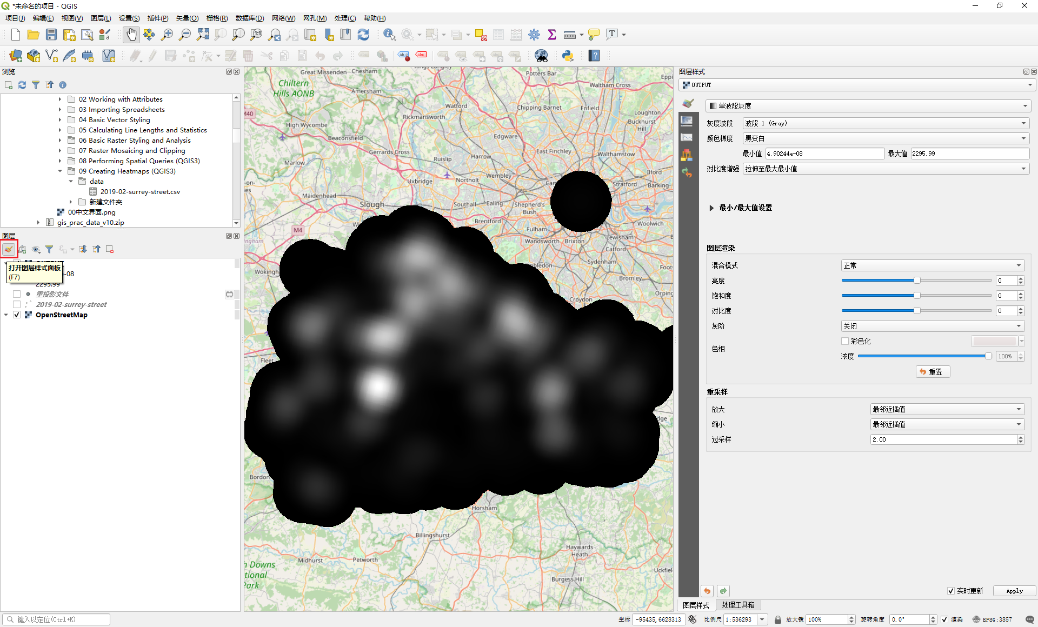Enable the 2019-02-surrey-street layer checkbox
Viewport: 1038px width, 627px height.
17,304
